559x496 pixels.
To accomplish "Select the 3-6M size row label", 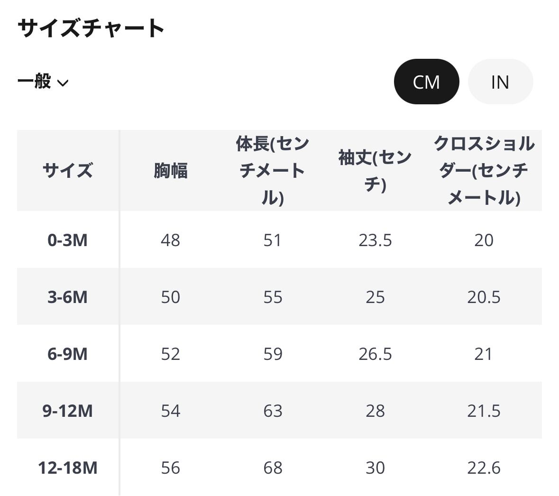I will pyautogui.click(x=67, y=297).
